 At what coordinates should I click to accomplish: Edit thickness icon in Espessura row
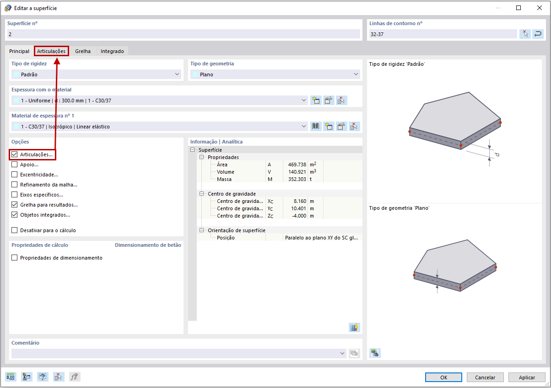[x=329, y=101]
